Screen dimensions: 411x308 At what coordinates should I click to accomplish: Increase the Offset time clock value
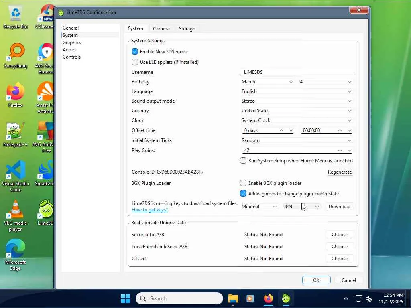click(340, 130)
